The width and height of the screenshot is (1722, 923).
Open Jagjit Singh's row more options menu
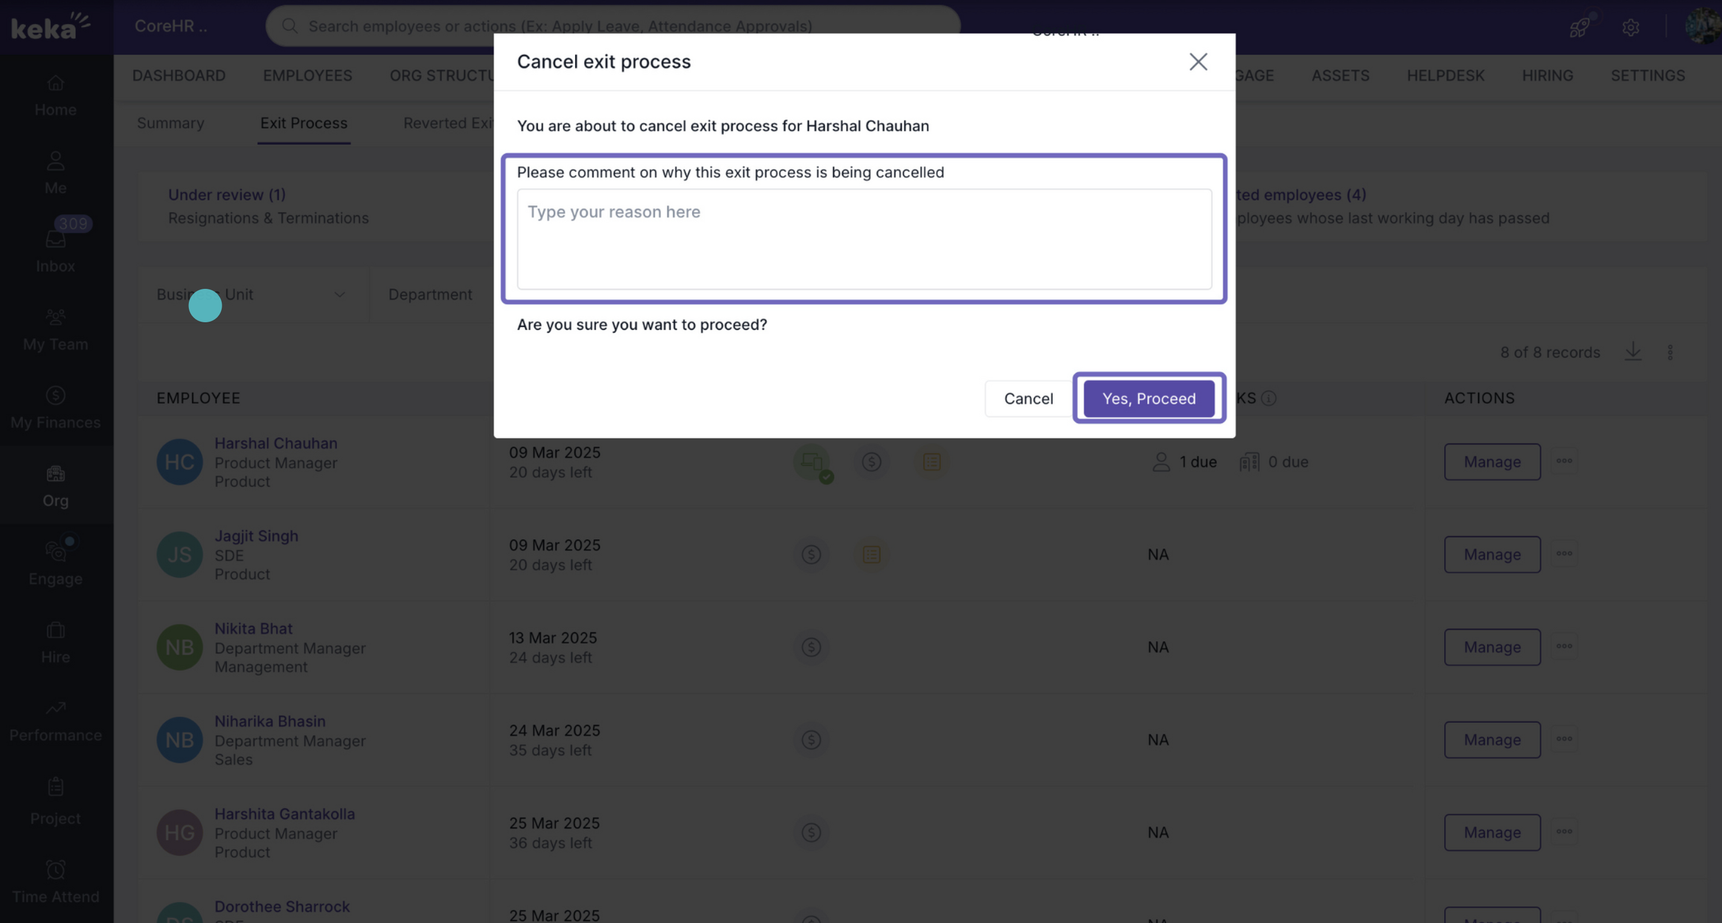tap(1564, 554)
